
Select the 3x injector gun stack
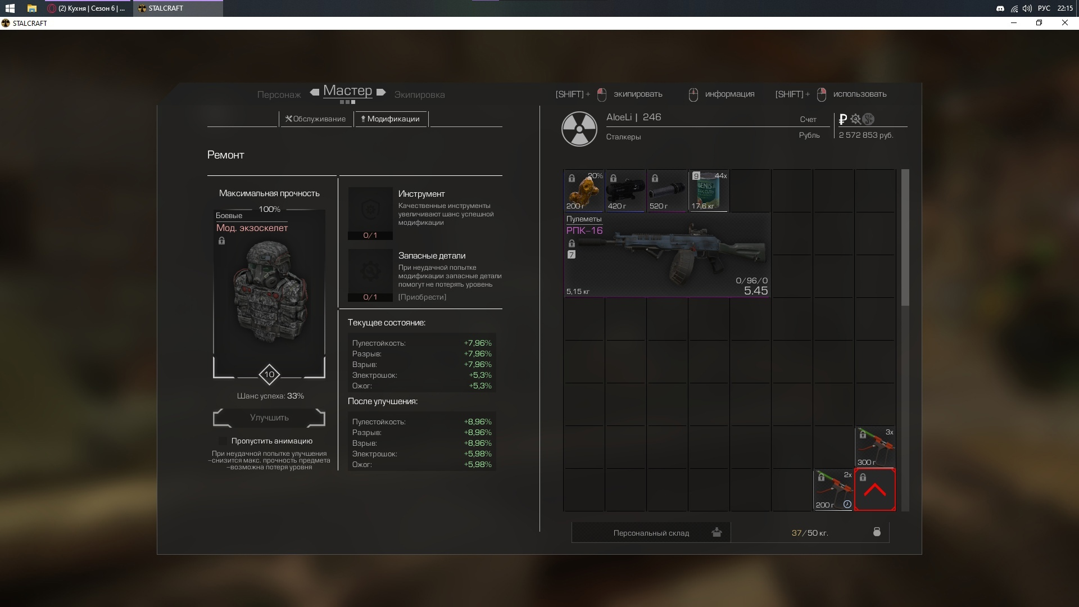[875, 447]
